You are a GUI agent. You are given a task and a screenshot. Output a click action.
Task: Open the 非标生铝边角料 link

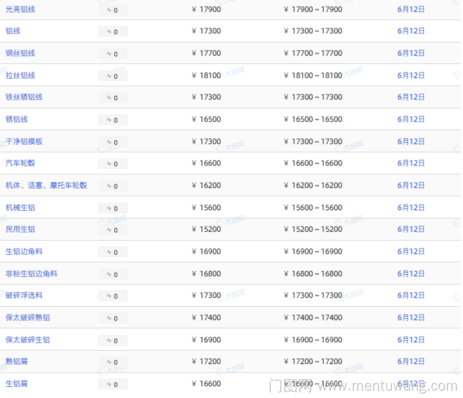31,274
